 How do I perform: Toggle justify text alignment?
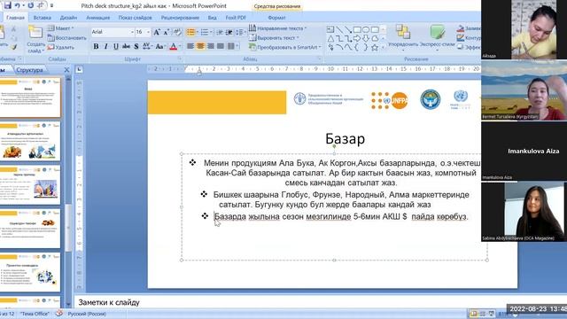(221, 46)
